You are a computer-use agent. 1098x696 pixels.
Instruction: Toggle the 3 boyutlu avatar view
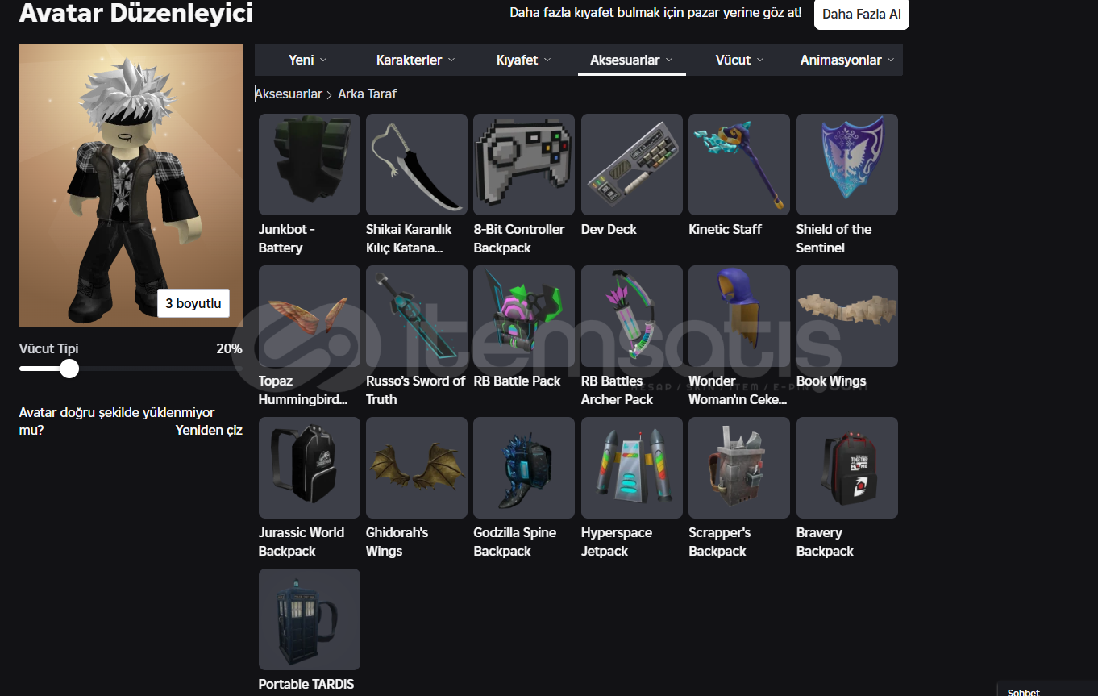(x=193, y=303)
